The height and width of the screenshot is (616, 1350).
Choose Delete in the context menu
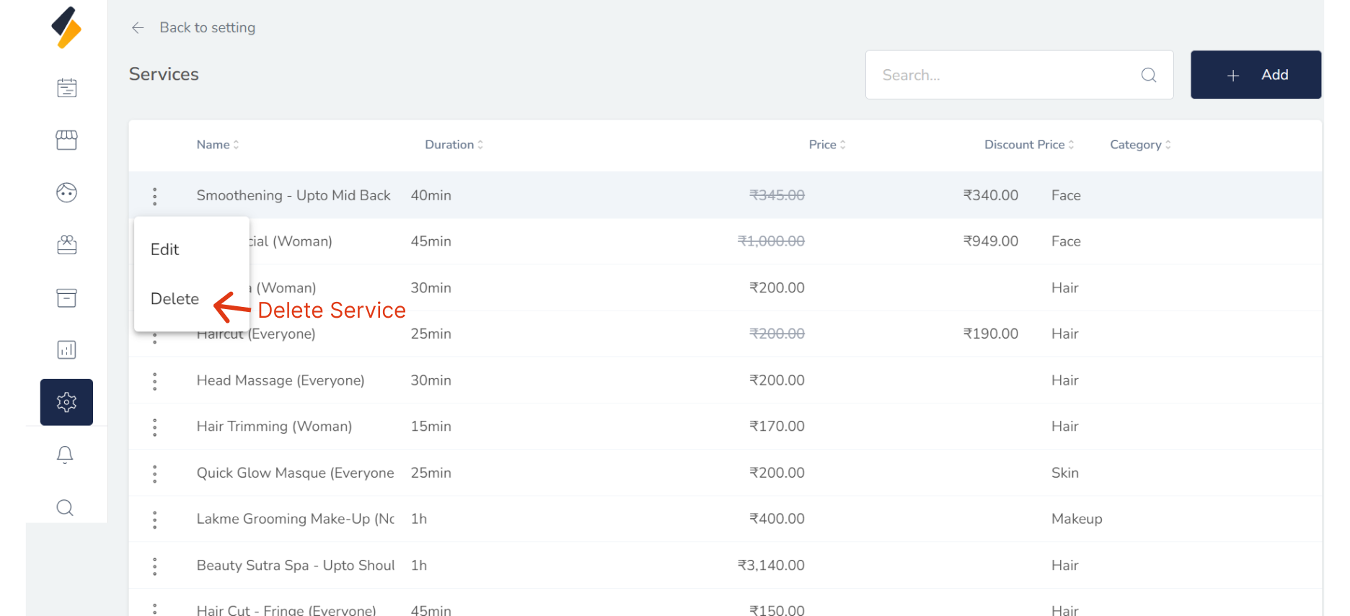tap(175, 299)
